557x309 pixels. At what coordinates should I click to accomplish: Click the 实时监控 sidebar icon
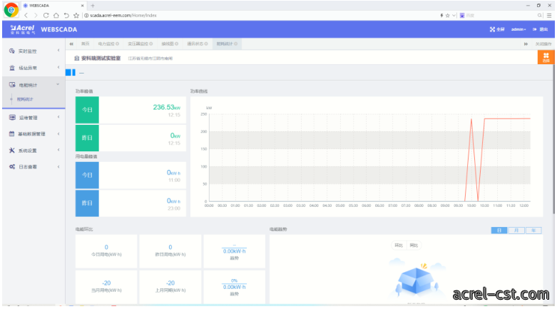[12, 51]
